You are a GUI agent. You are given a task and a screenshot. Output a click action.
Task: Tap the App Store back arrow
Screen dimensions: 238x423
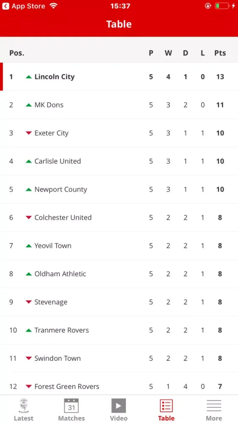(x=5, y=6)
